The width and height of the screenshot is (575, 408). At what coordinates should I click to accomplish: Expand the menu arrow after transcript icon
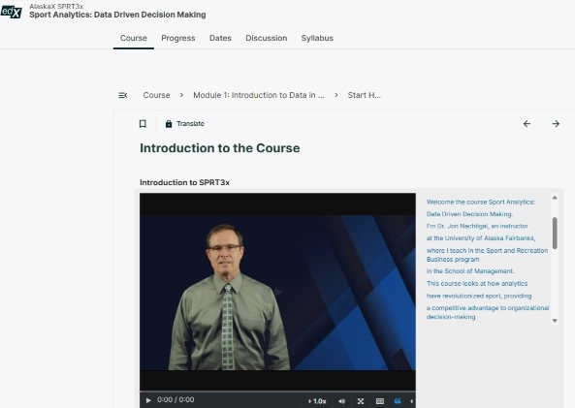pos(411,401)
